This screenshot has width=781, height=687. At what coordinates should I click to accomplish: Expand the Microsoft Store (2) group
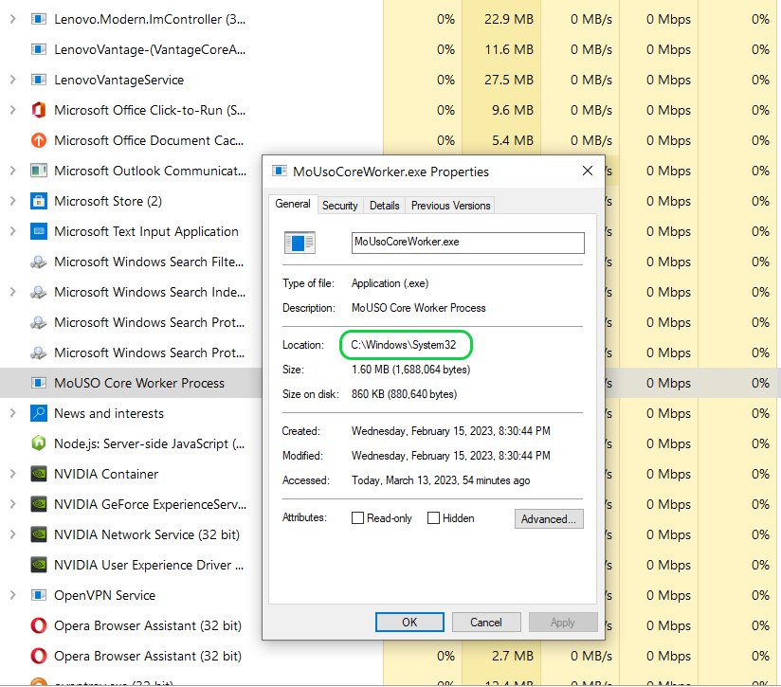point(13,201)
